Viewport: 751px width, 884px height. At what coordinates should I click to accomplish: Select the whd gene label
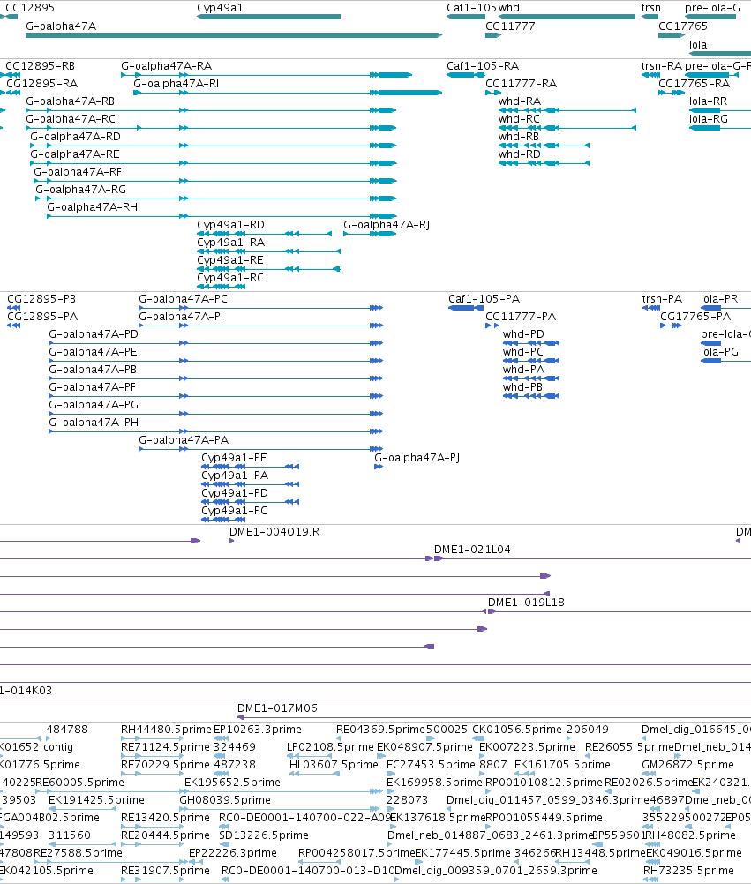509,8
